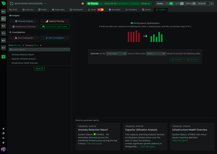Select the Insights tab
217x154 pixels.
160,10
